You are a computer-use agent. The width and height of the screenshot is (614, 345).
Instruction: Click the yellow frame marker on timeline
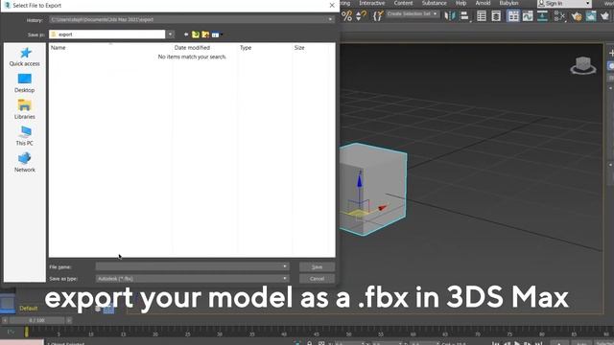click(26, 333)
